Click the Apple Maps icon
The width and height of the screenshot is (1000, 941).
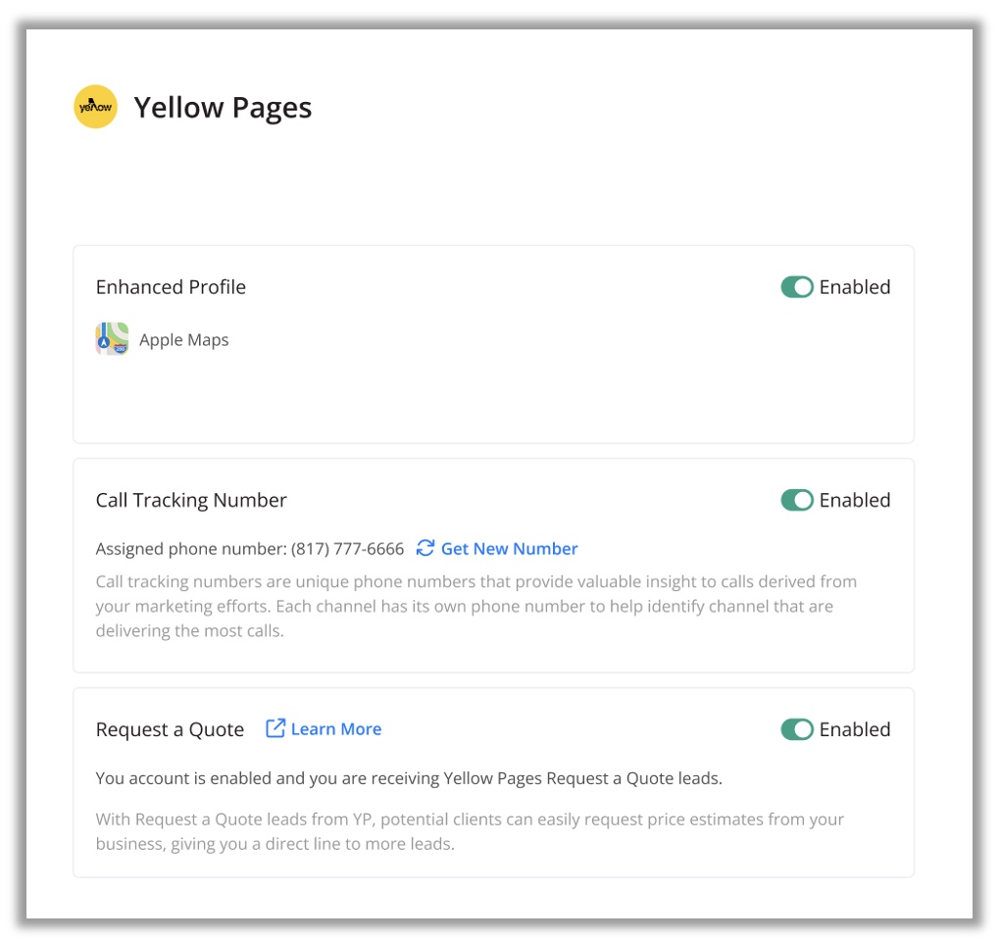pyautogui.click(x=112, y=339)
